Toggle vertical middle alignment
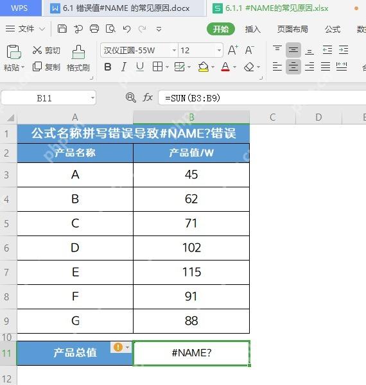 (x=293, y=50)
